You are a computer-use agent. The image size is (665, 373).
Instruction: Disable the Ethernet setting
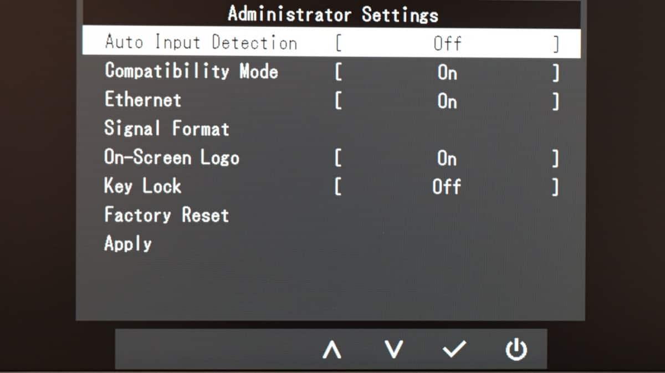pos(447,100)
